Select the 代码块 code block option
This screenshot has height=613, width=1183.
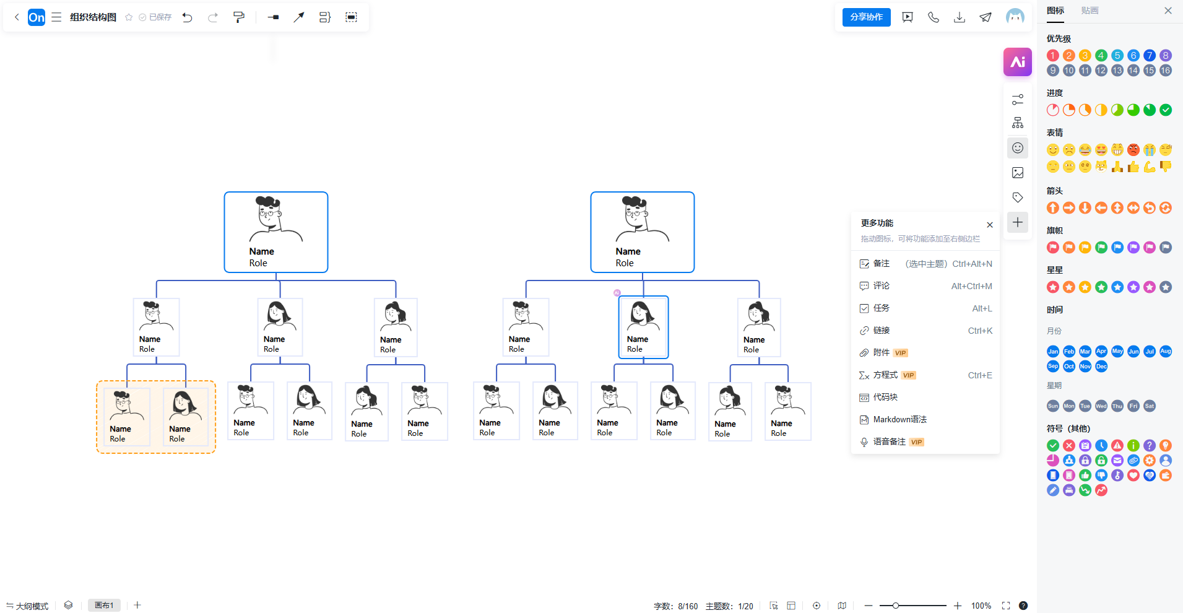pos(885,398)
